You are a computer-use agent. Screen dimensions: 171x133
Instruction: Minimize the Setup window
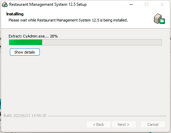pos(131,4)
